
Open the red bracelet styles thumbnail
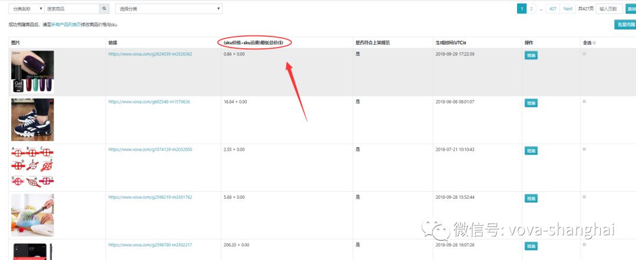pos(32,168)
